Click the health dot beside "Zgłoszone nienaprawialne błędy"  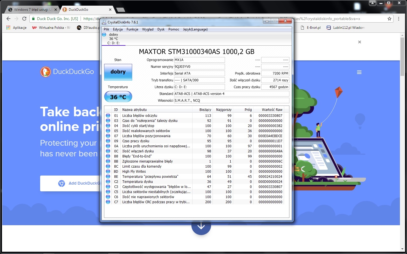(x=108, y=161)
